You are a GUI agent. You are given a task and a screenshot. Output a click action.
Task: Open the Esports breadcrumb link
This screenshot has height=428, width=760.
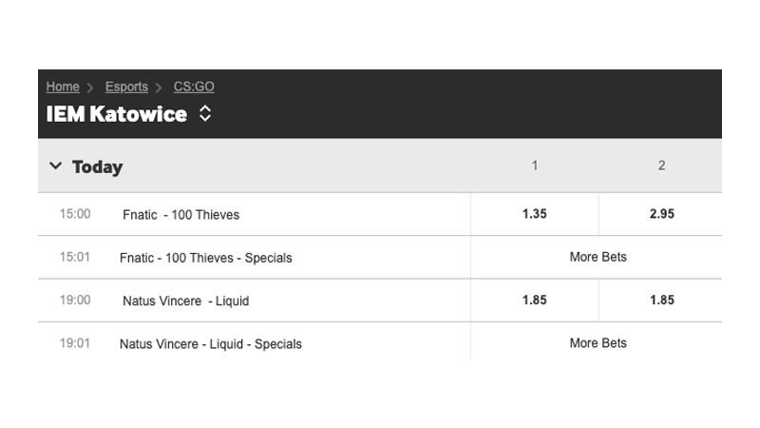[126, 87]
